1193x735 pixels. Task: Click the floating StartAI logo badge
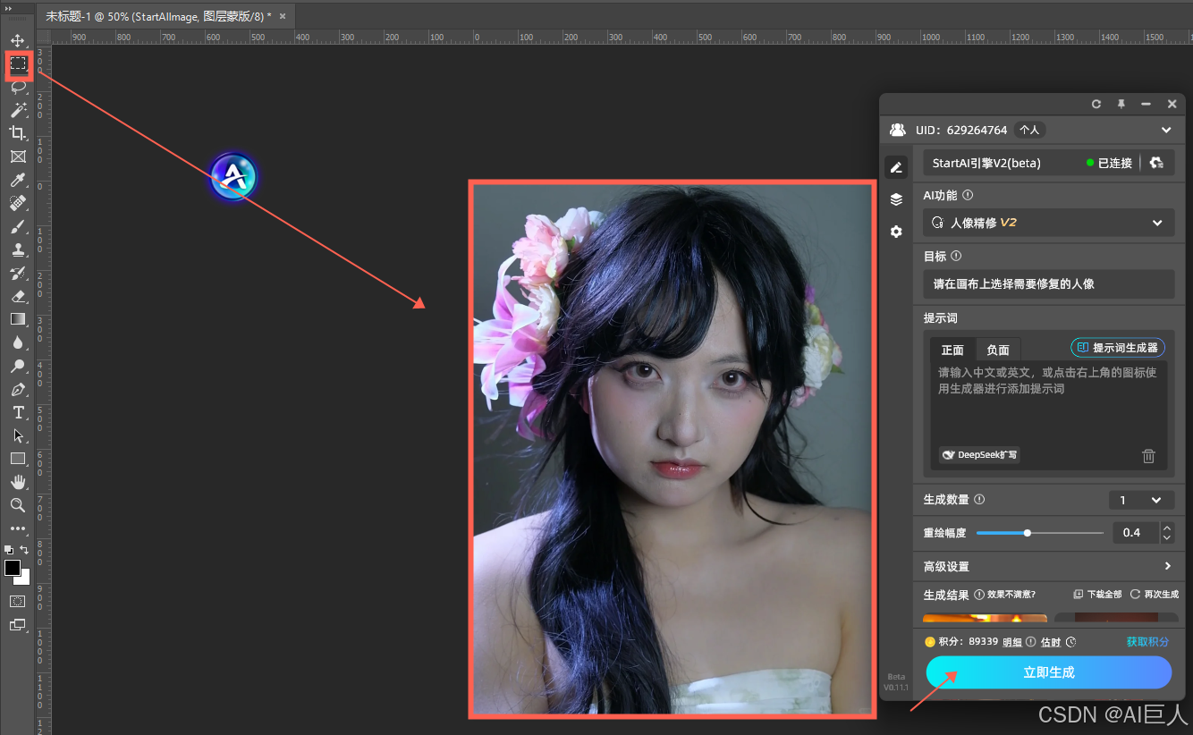click(234, 176)
